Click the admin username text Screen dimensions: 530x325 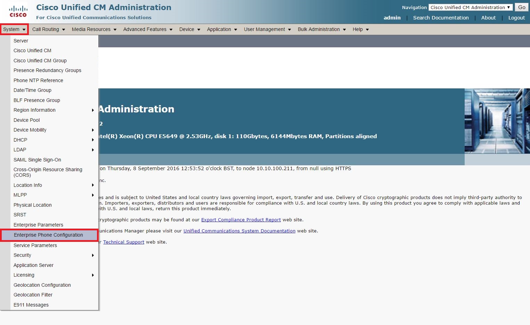pyautogui.click(x=392, y=18)
